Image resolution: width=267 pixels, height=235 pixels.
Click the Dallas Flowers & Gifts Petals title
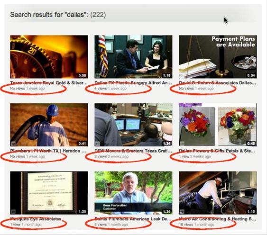coord(217,151)
